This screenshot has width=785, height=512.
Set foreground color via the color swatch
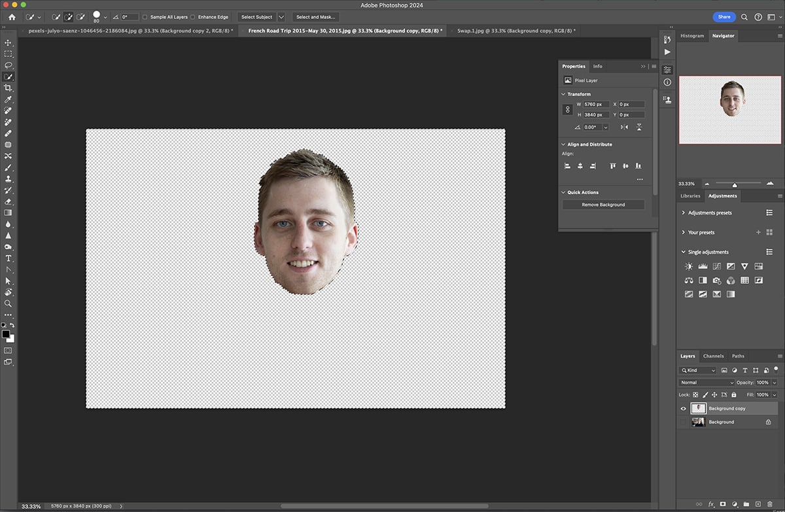click(x=7, y=333)
